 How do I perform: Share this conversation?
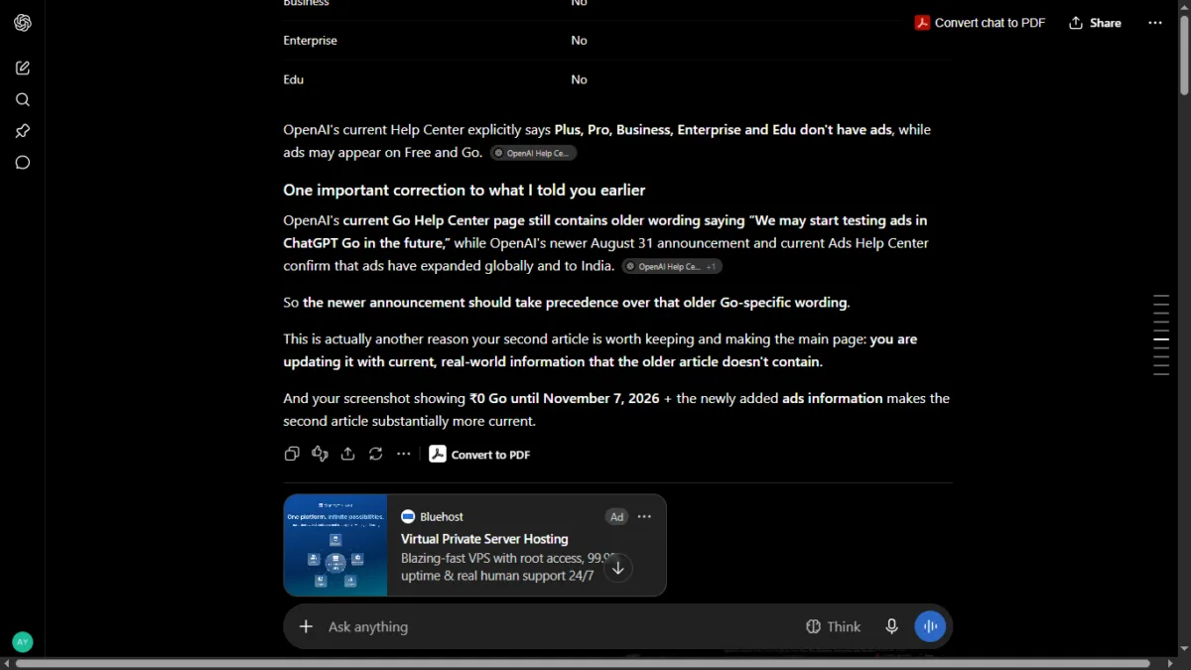pyautogui.click(x=1095, y=23)
